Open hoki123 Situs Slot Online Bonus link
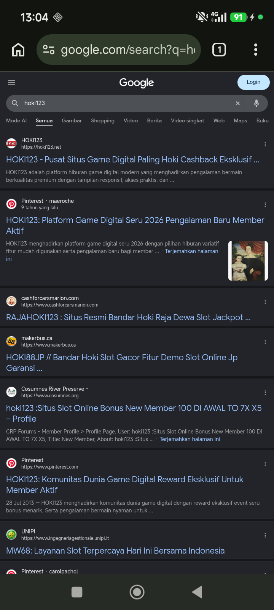 (x=134, y=413)
